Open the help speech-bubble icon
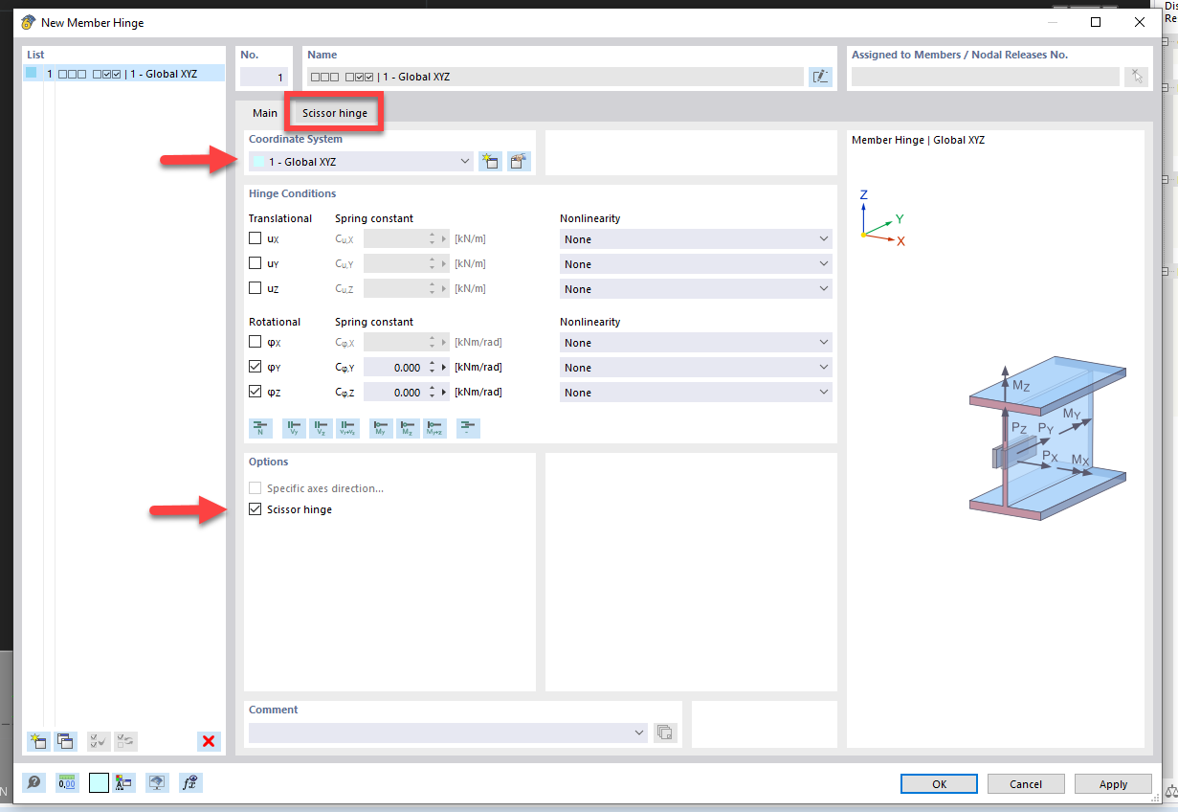1178x812 pixels. tap(33, 782)
